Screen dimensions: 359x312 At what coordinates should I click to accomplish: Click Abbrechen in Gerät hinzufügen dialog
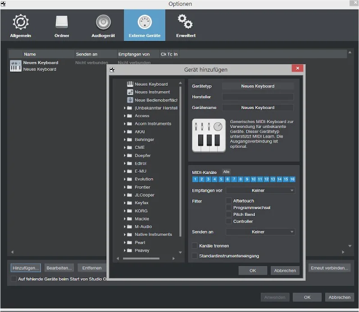(x=285, y=271)
